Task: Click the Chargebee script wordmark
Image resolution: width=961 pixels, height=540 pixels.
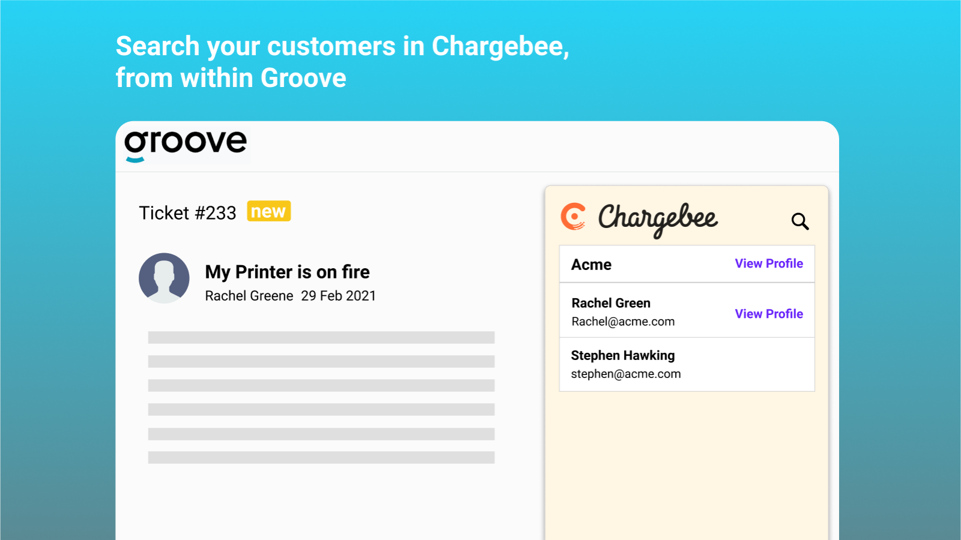Action: click(657, 218)
